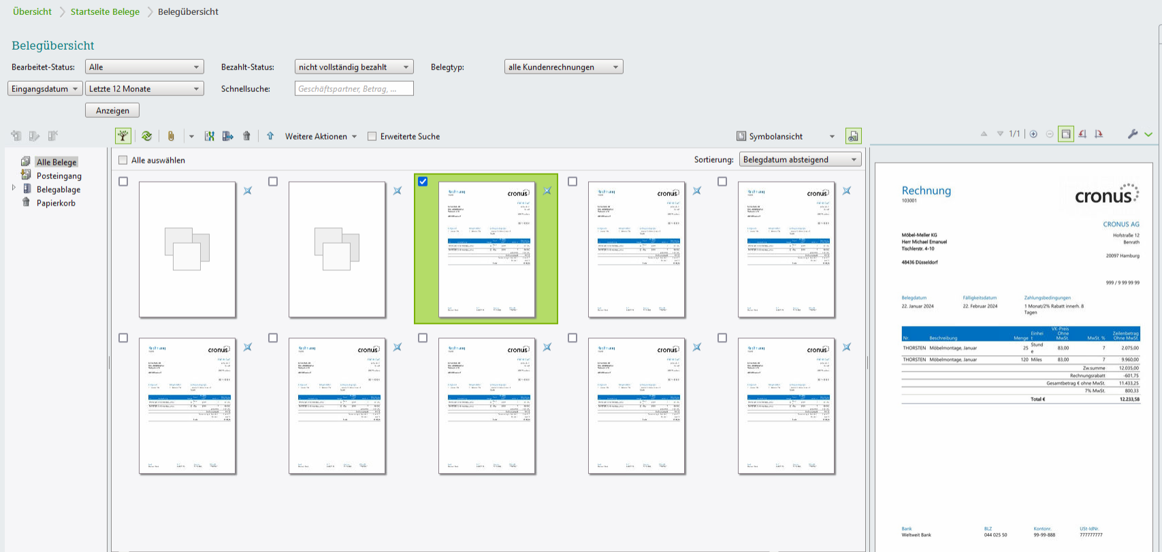Open the Bezahlt-Status dropdown
The width and height of the screenshot is (1162, 552).
coord(354,67)
